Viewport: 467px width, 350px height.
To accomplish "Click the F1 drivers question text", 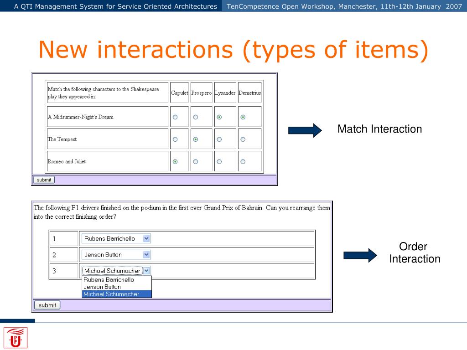I will (182, 212).
